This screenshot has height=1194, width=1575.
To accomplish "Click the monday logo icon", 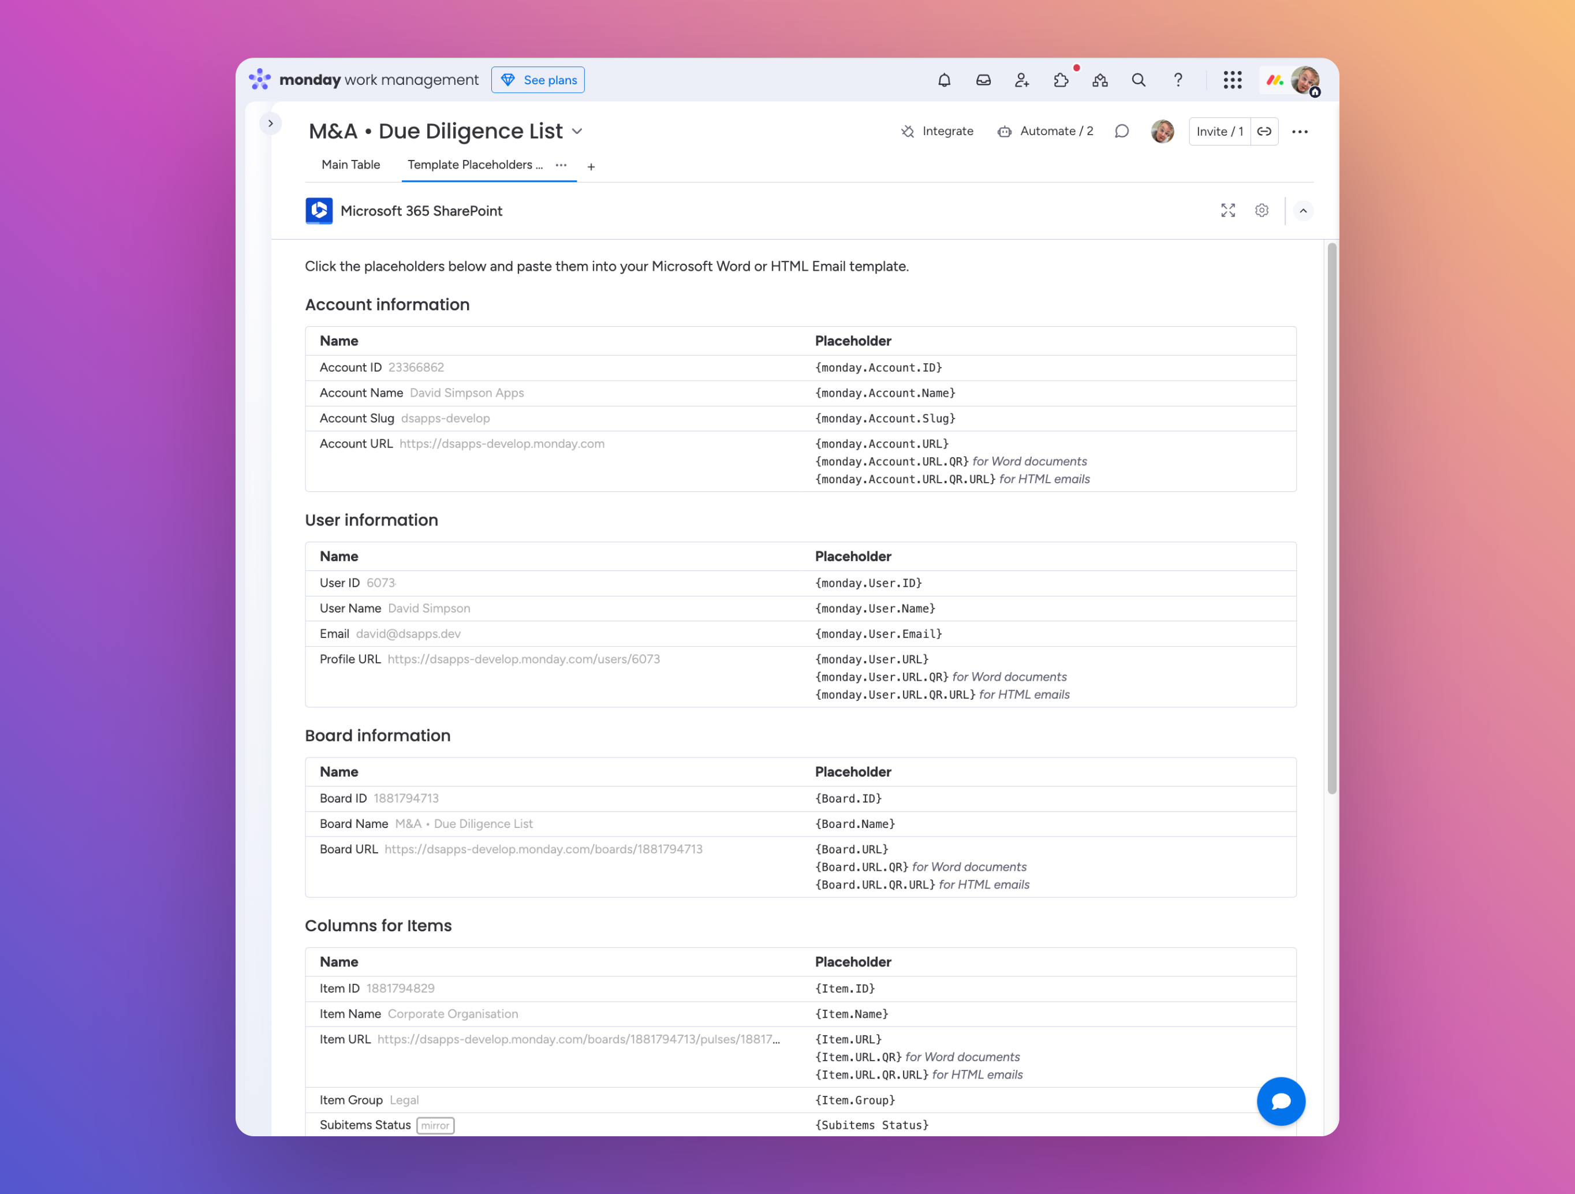I will [x=260, y=79].
